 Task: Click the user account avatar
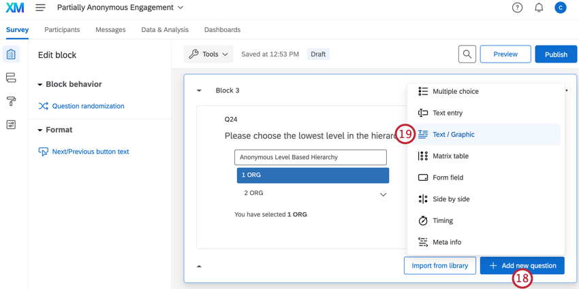[560, 7]
